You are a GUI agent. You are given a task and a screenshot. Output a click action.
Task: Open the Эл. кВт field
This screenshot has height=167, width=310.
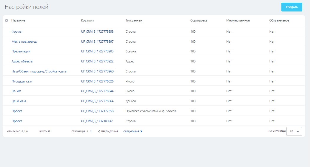tap(16, 91)
